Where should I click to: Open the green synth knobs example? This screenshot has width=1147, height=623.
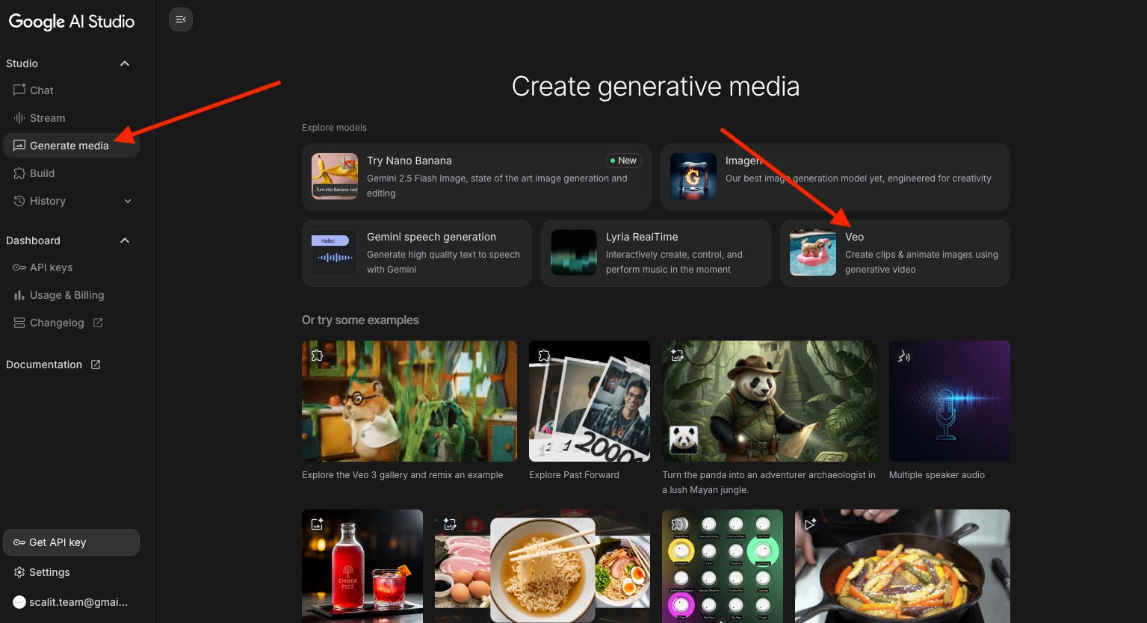(x=723, y=566)
